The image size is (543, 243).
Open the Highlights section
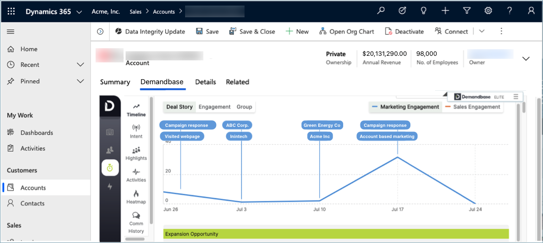(136, 154)
